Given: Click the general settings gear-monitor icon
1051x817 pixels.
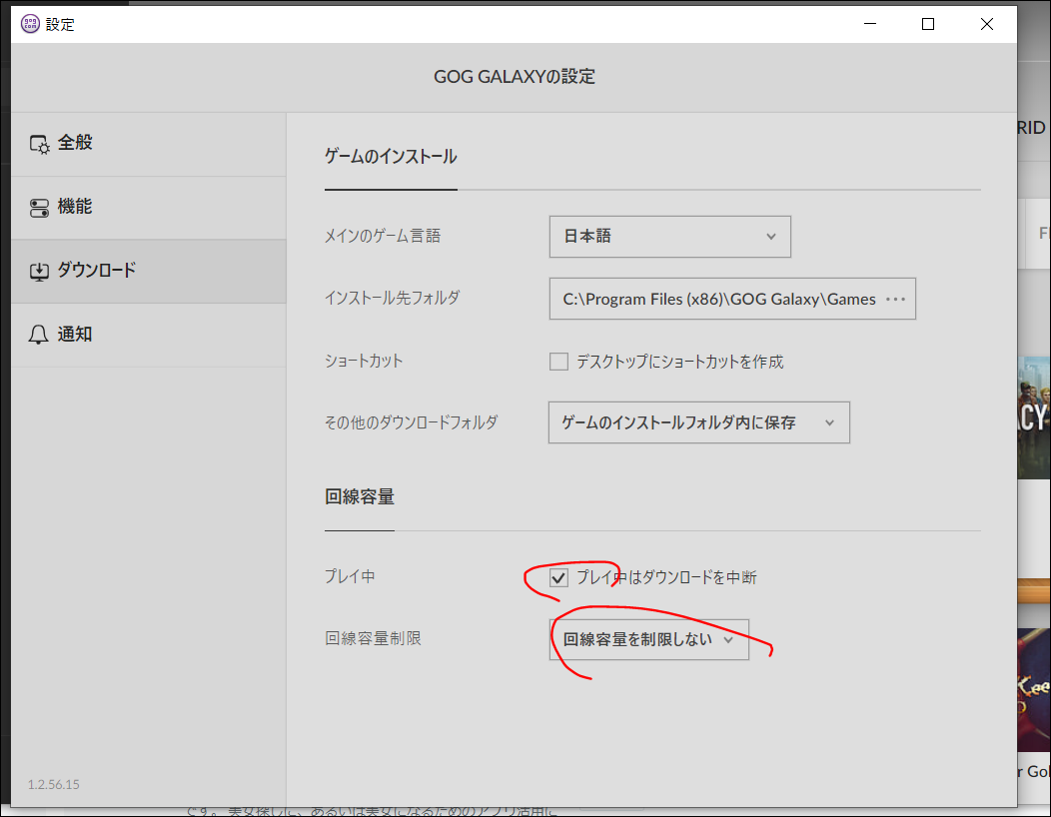Looking at the screenshot, I should pyautogui.click(x=39, y=144).
